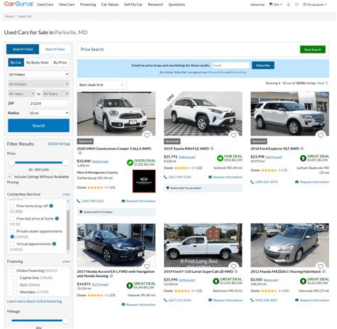The image size is (337, 329).
Task: Click the Mileage slider handle
Action: coord(65,320)
